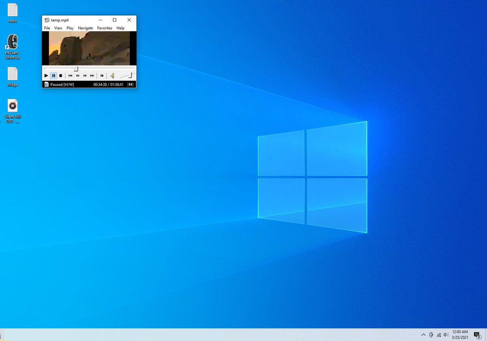Click the temp.mp4 window title

[59, 20]
